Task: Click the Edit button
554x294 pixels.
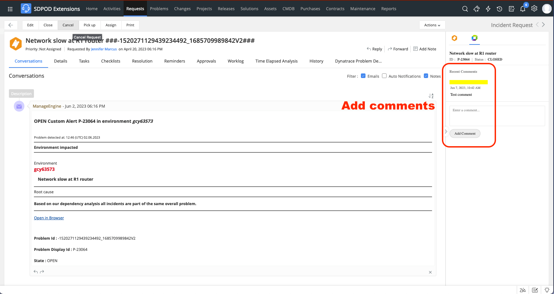Action: coord(30,25)
